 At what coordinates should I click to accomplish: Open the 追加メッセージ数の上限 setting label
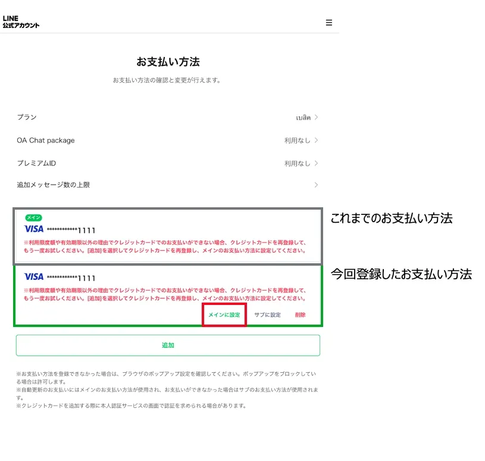coord(53,185)
